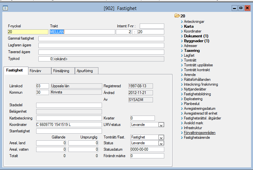
Task: Expand the Tomträtt/Fast. dropdown
Action: coord(161,137)
